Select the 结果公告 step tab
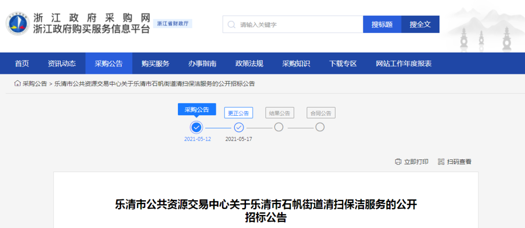The image size is (525, 228). click(280, 113)
